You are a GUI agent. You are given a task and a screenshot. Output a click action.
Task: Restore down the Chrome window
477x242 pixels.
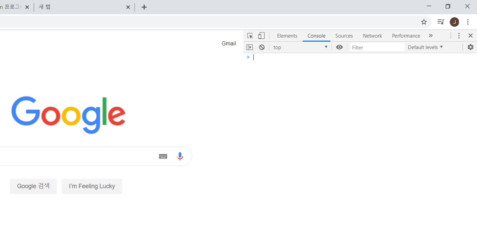[x=448, y=6]
